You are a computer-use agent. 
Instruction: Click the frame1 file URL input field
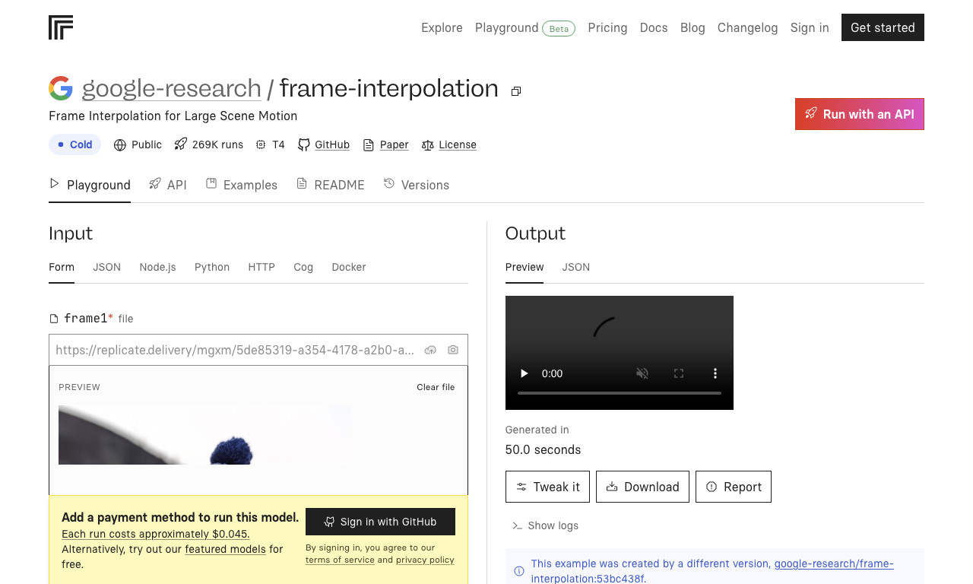coord(236,350)
